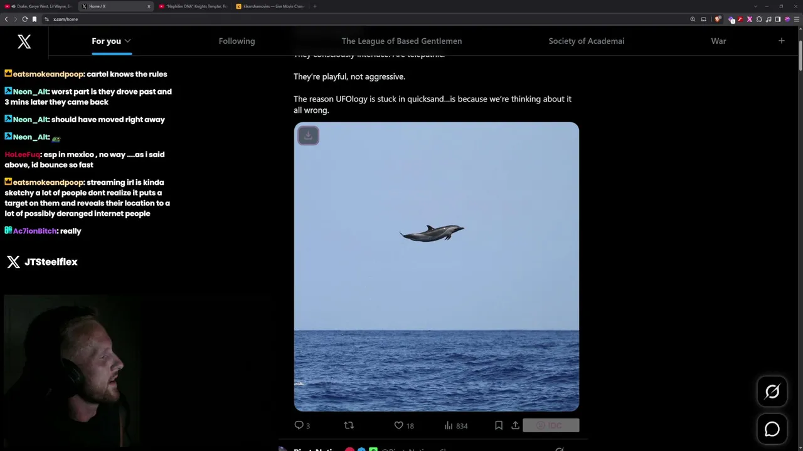Open a new browser tab
This screenshot has width=803, height=451.
[315, 6]
